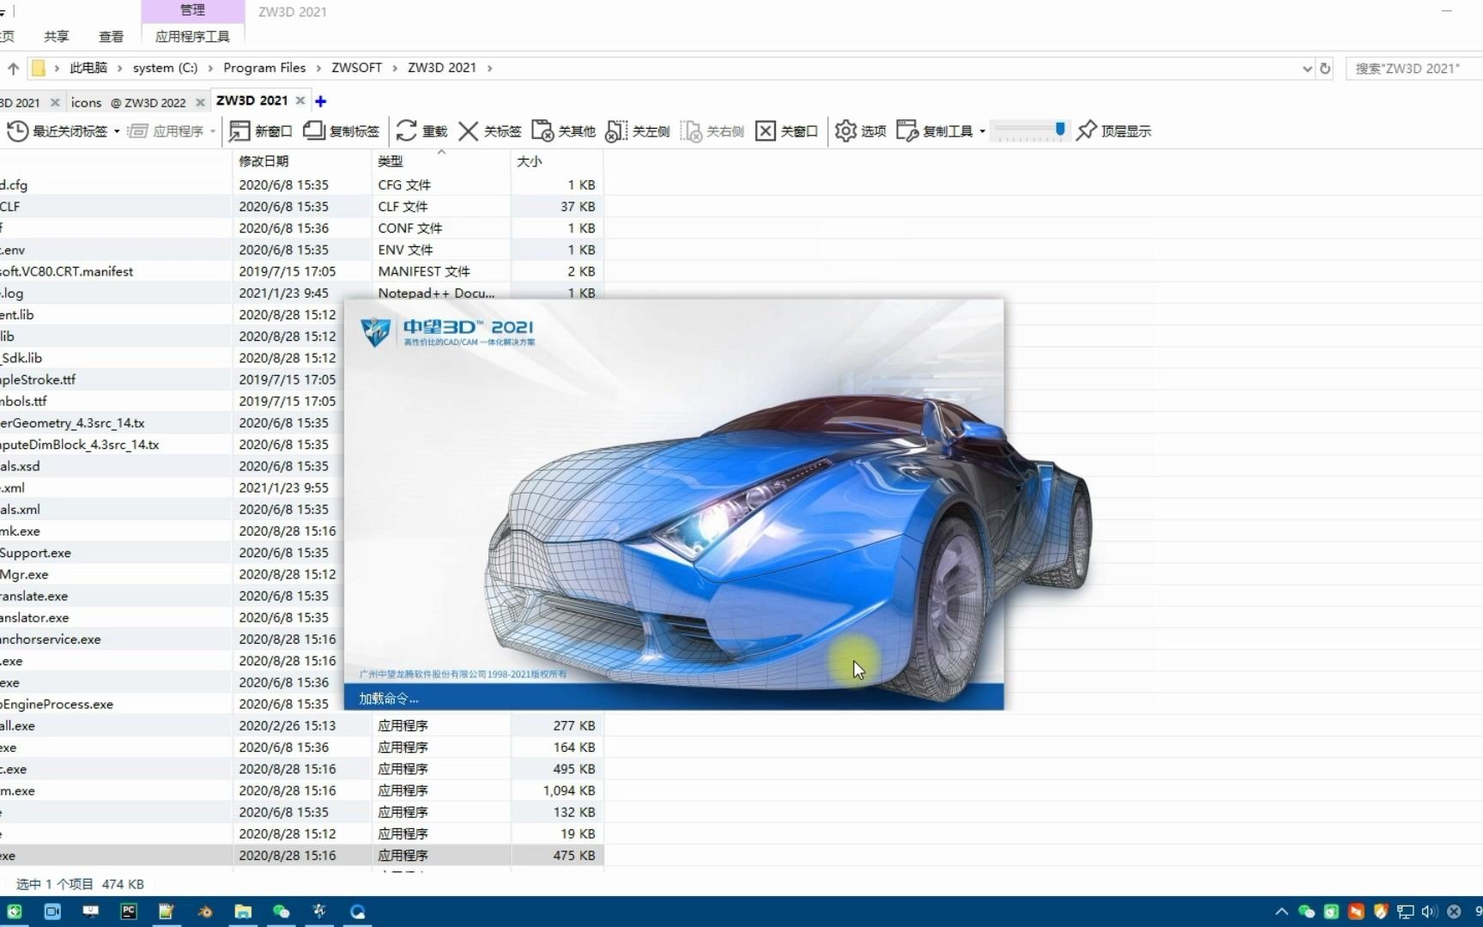Open a new window via 新窗口
The height and width of the screenshot is (927, 1483).
[x=261, y=130]
